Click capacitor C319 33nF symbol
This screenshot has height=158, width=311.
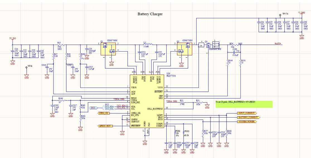pyautogui.click(x=73, y=67)
